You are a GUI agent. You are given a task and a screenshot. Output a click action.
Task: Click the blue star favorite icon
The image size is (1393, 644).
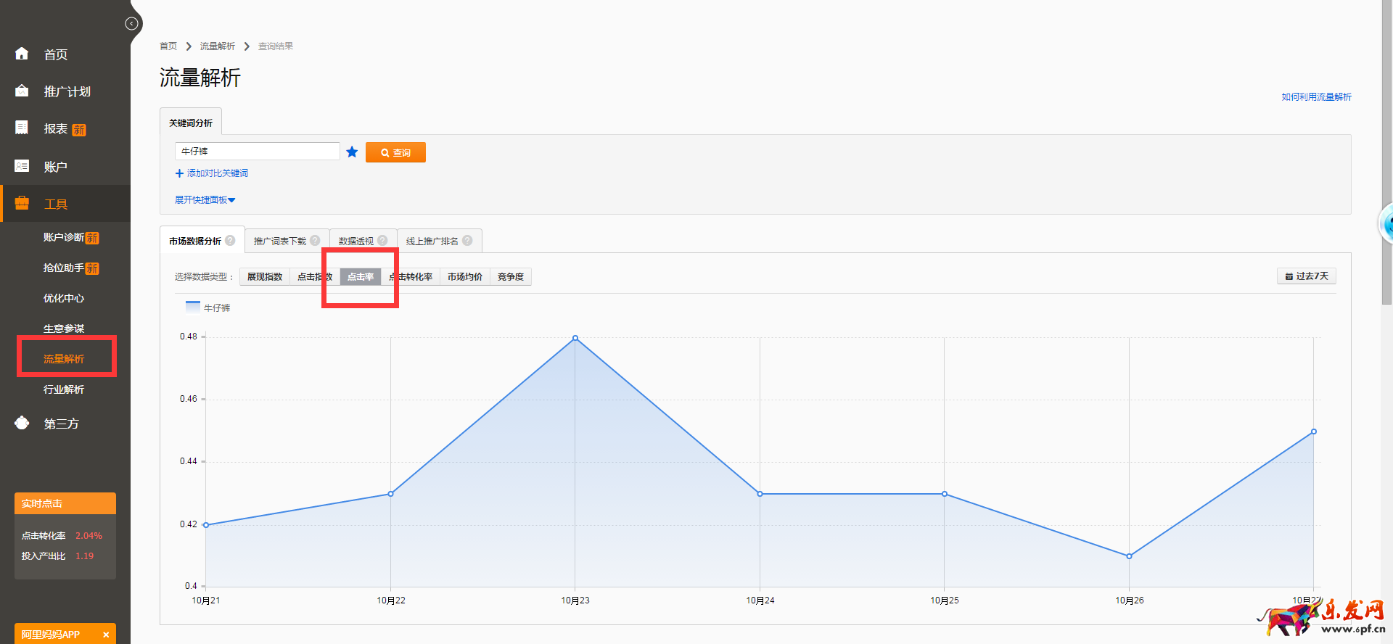pyautogui.click(x=352, y=152)
